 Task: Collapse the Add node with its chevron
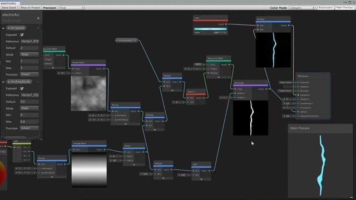click(201, 179)
